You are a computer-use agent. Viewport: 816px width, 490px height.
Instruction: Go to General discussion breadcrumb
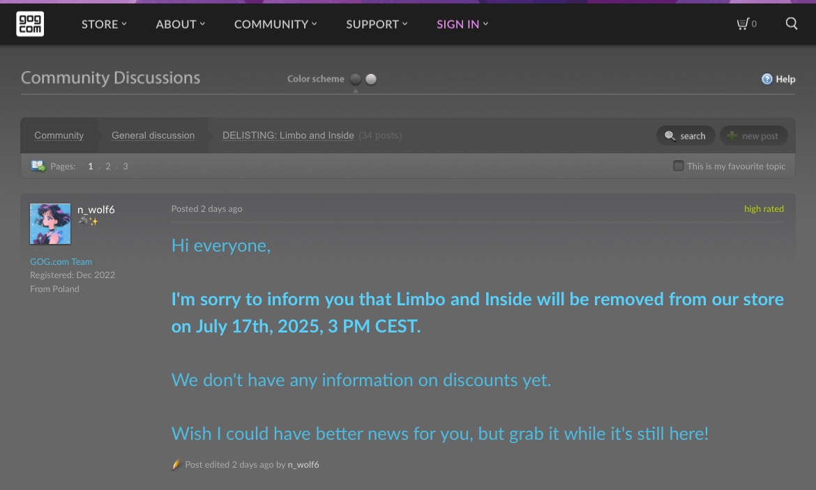coord(153,135)
